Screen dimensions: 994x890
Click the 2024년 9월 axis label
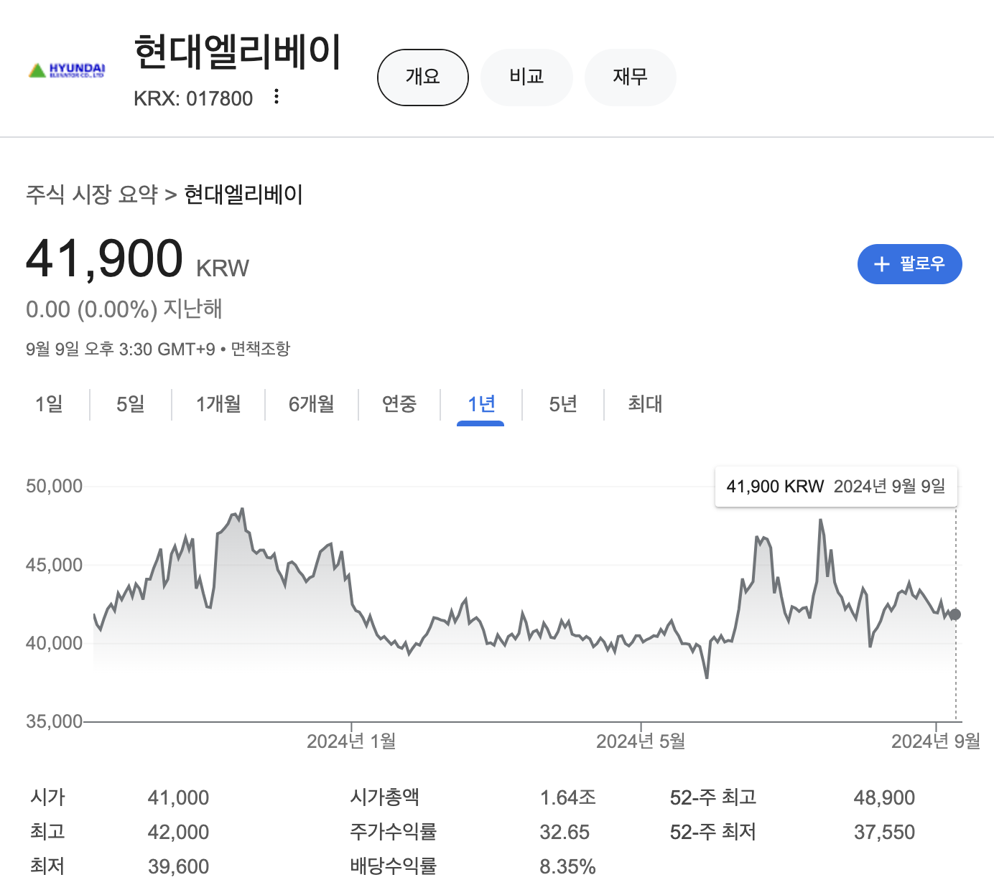936,741
